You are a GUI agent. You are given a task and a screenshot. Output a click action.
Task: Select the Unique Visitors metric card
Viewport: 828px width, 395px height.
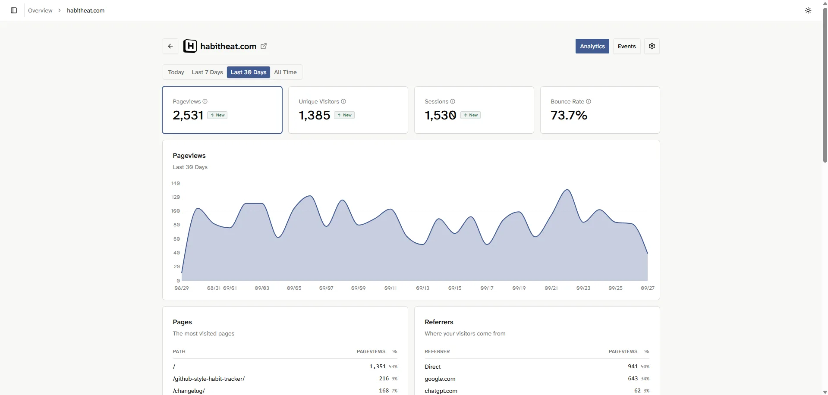348,110
